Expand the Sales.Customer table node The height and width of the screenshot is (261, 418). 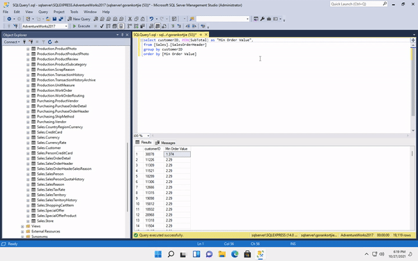[28, 148]
